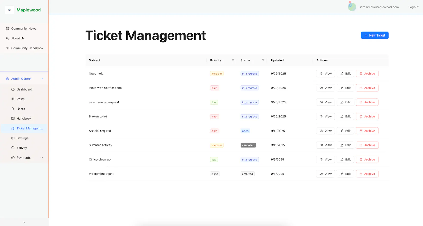Filter tickets by Status column icon
This screenshot has width=423, height=226.
tap(263, 60)
